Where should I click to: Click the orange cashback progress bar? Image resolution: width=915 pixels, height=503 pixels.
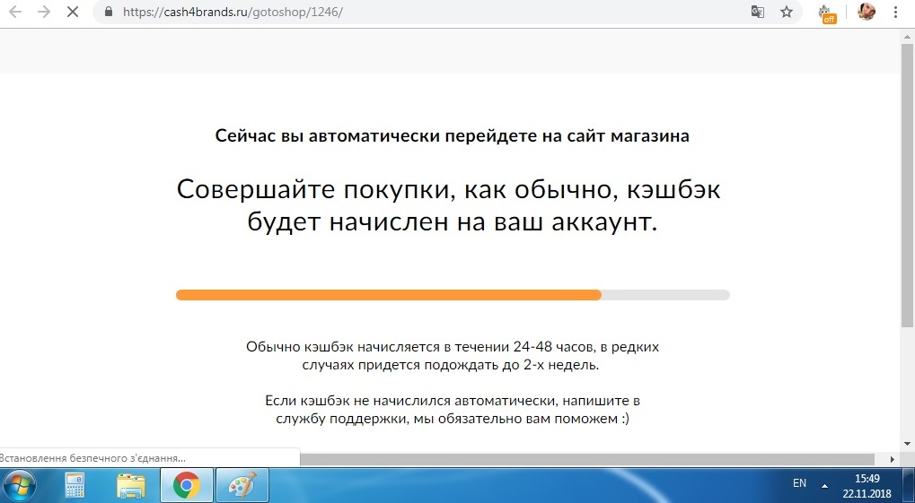tap(453, 295)
